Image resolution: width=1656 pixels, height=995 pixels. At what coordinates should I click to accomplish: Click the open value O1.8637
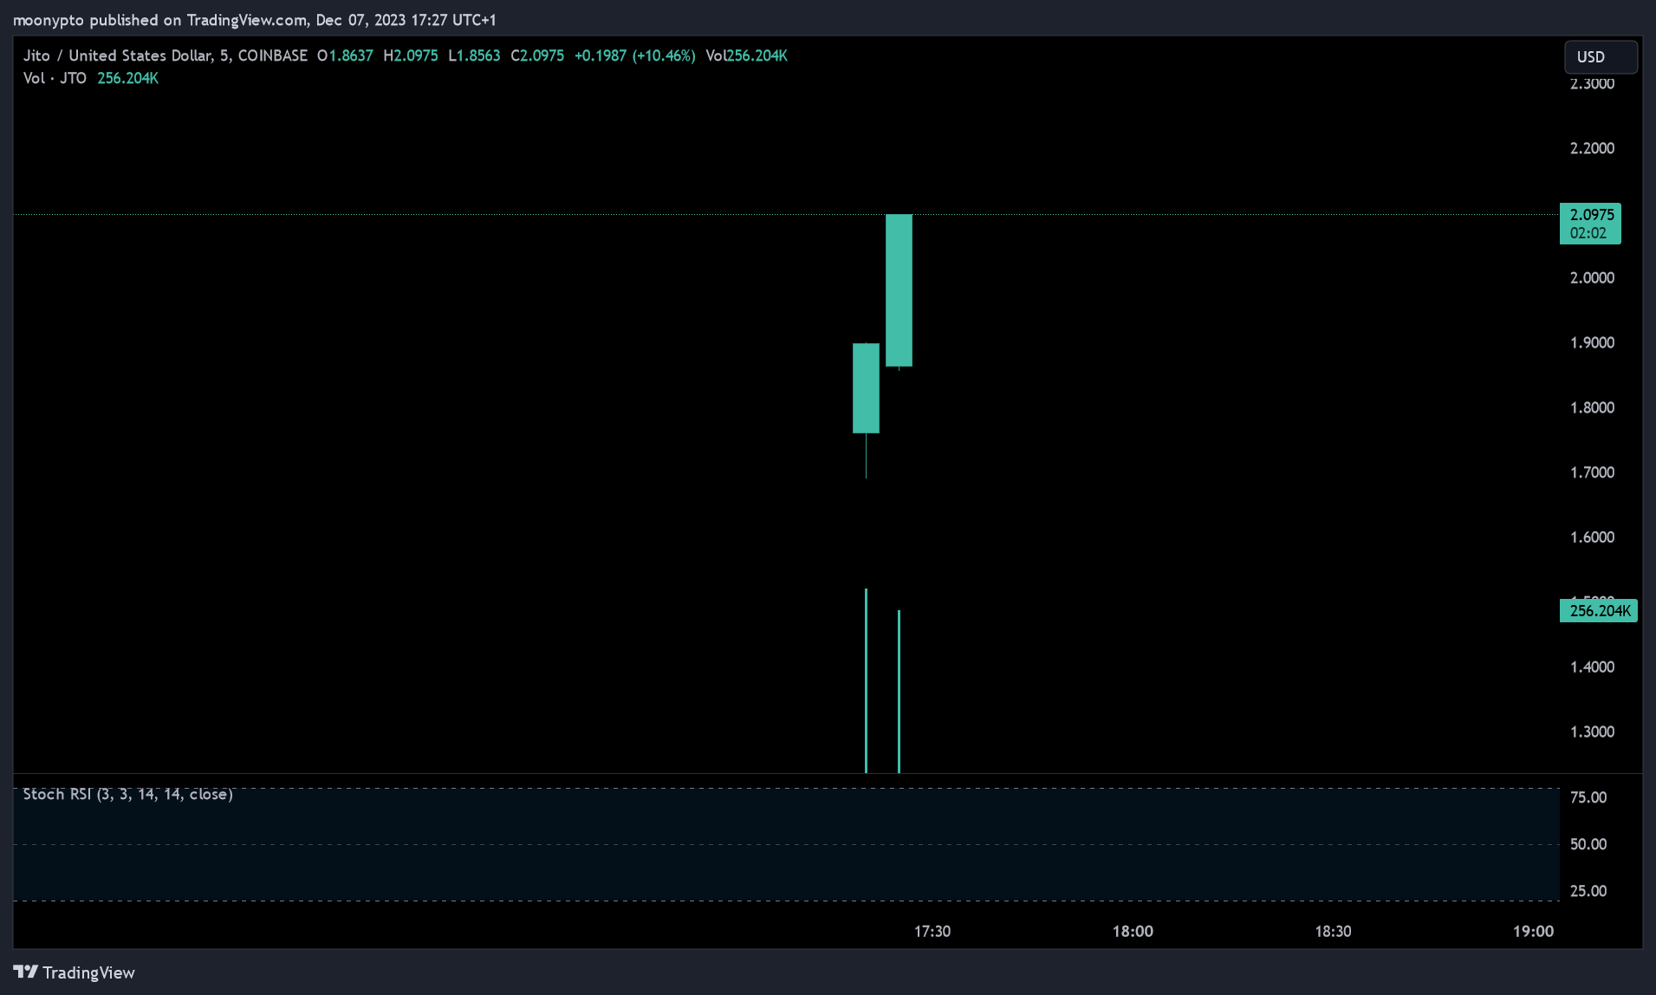point(345,55)
